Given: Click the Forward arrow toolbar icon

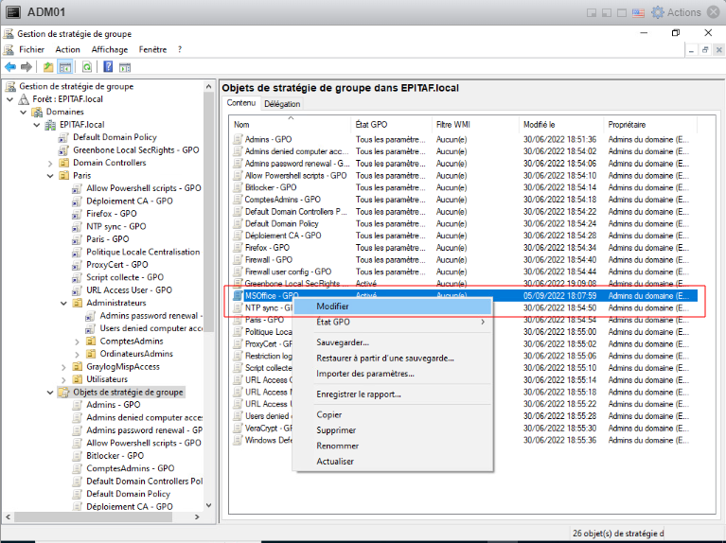Looking at the screenshot, I should click(x=27, y=67).
